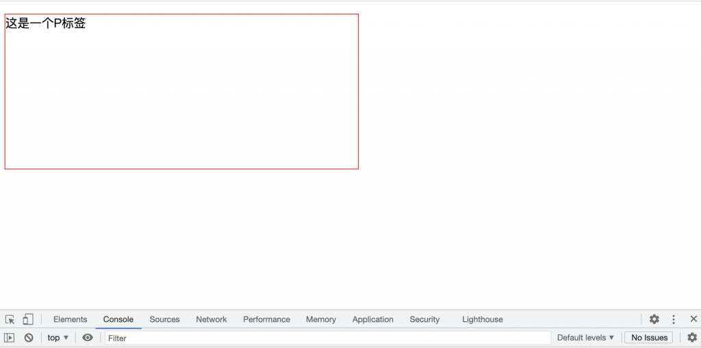Open DevTools settings gear beside the tabs

(654, 319)
